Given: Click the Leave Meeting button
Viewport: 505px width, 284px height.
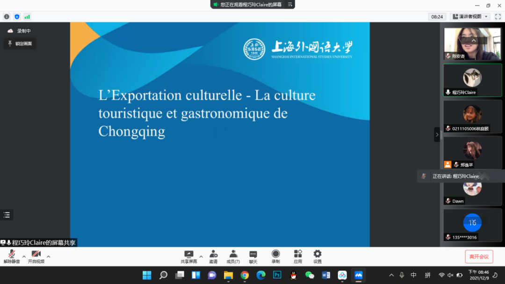Looking at the screenshot, I should click(x=479, y=256).
